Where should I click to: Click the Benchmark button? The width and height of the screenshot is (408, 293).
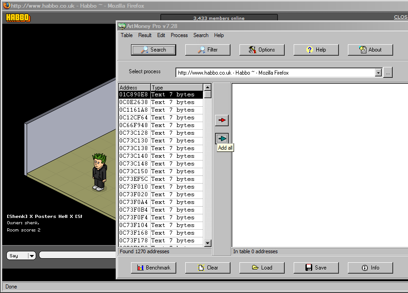point(154,268)
